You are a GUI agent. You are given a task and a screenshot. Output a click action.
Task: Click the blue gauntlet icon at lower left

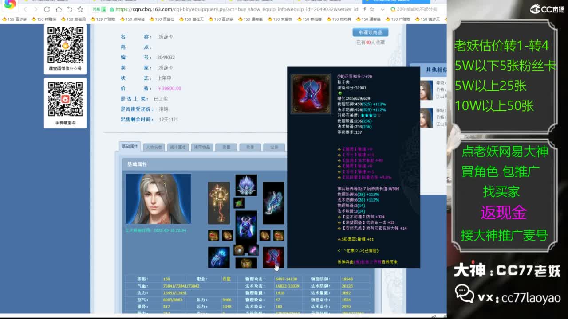tap(219, 257)
